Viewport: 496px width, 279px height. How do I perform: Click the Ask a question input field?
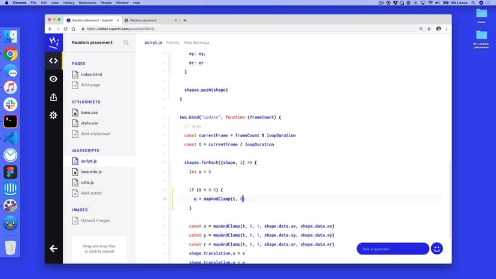pos(392,248)
